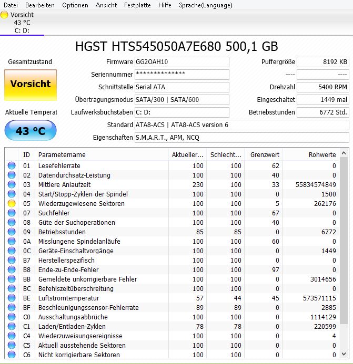Click status icon for Start/Stopp-Zyklen der Spindel
Image resolution: width=353 pixels, height=364 pixels.
point(12,194)
